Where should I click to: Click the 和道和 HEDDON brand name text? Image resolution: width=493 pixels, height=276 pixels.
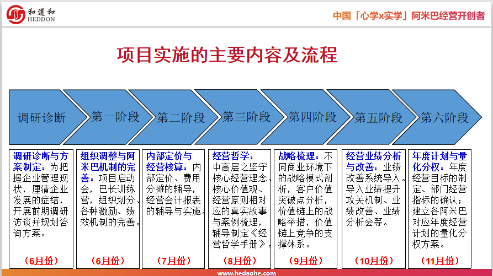pyautogui.click(x=41, y=15)
